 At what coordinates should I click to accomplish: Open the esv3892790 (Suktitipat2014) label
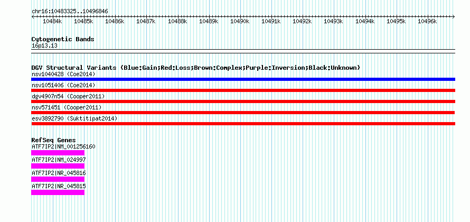click(74, 118)
